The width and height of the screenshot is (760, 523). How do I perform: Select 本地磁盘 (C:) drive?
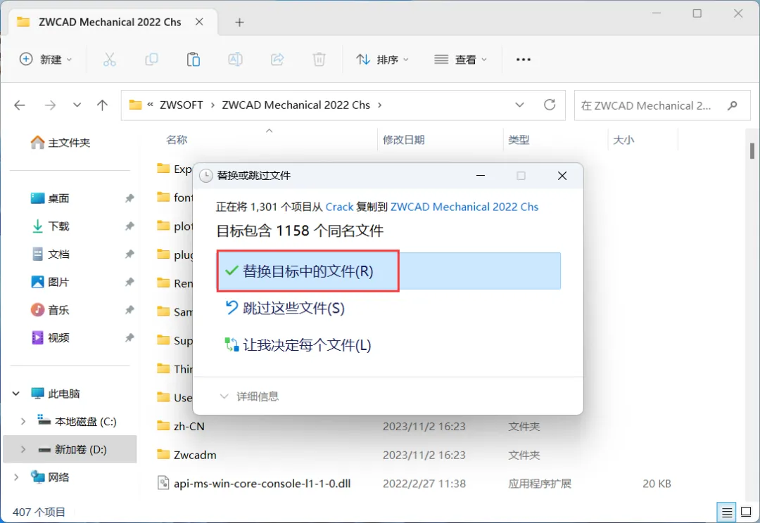(x=85, y=422)
